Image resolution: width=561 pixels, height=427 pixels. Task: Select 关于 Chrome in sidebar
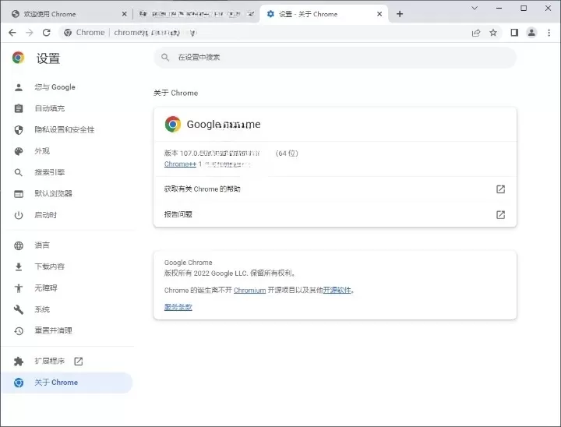(x=68, y=383)
